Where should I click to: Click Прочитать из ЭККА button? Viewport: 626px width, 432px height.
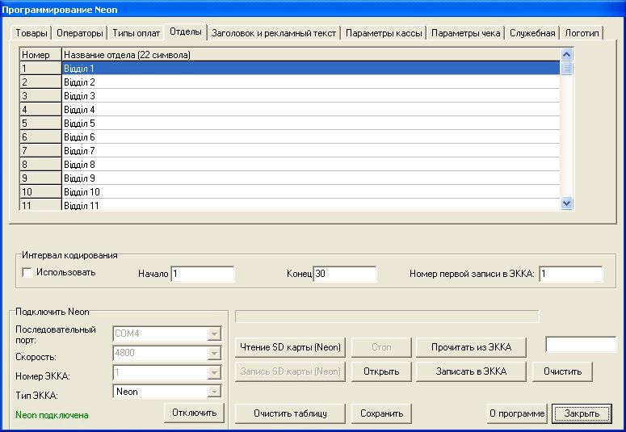click(471, 347)
